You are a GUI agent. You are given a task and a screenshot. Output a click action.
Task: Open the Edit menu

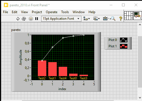pos(15,12)
